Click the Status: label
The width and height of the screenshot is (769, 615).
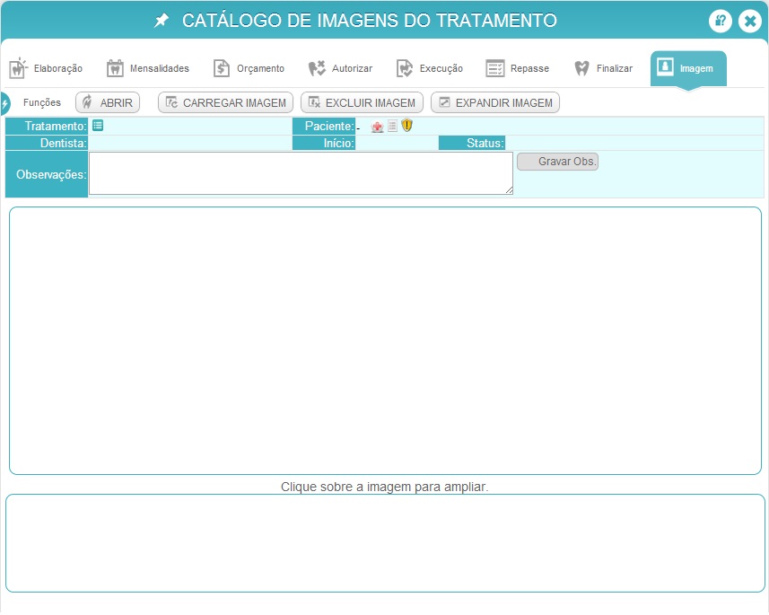(x=485, y=144)
